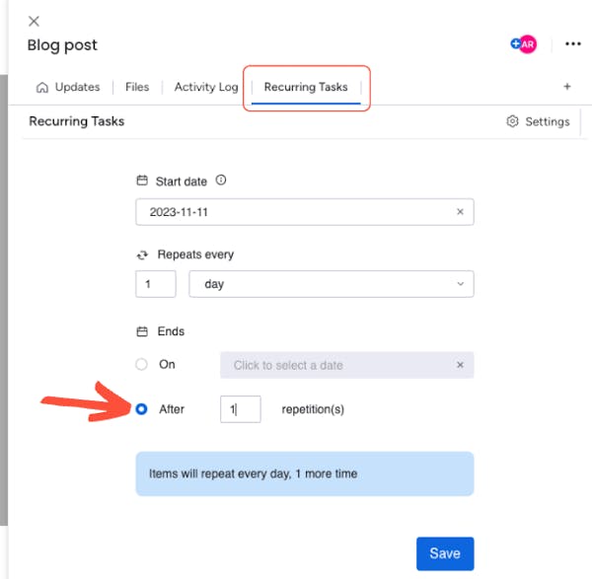The image size is (592, 579).
Task: Open the Activity Log tab
Action: 206,87
